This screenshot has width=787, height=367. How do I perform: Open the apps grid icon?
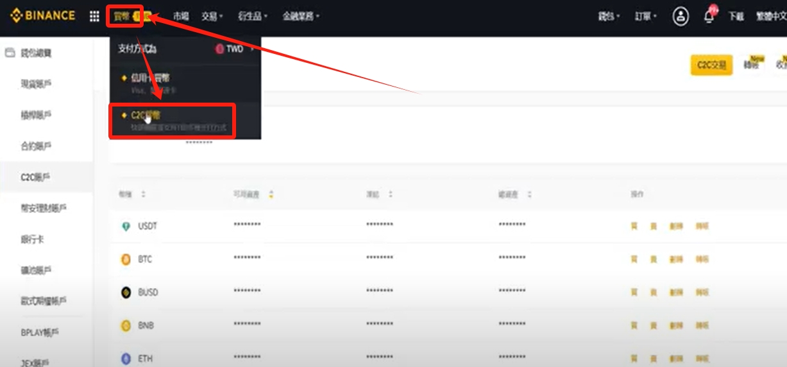94,16
